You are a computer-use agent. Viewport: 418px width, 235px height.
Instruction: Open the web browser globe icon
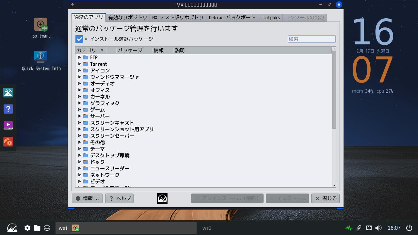tap(47, 228)
